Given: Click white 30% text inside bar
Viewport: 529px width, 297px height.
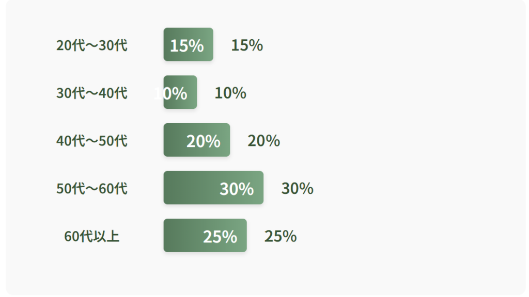Looking at the screenshot, I should pos(237,189).
